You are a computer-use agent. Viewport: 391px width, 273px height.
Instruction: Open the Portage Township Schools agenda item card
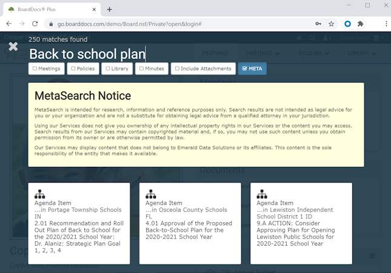(x=79, y=223)
